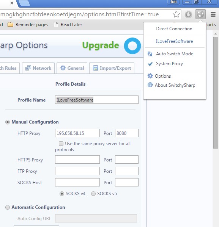Click the AdBlock stop-hand extension icon

[x=188, y=14]
